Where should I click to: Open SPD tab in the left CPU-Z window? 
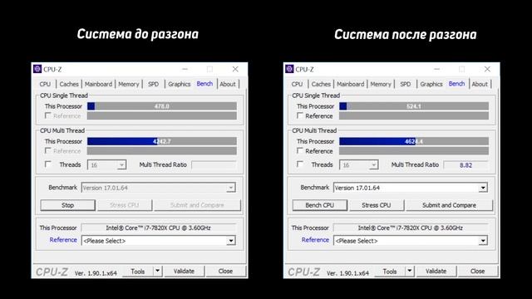153,84
